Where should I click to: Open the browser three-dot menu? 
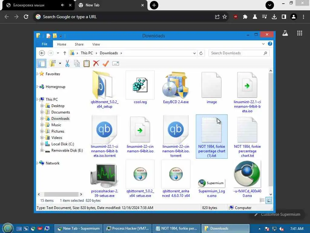[303, 17]
